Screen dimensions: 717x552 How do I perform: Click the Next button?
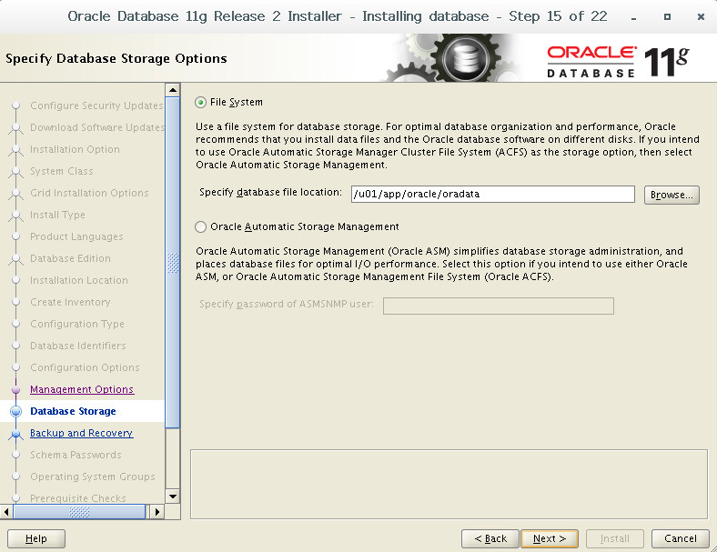tap(550, 538)
